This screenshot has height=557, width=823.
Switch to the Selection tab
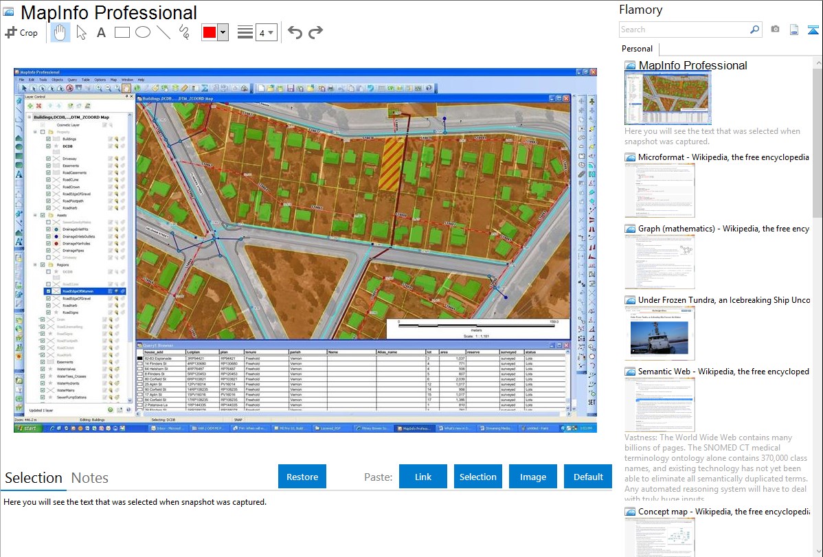point(34,478)
